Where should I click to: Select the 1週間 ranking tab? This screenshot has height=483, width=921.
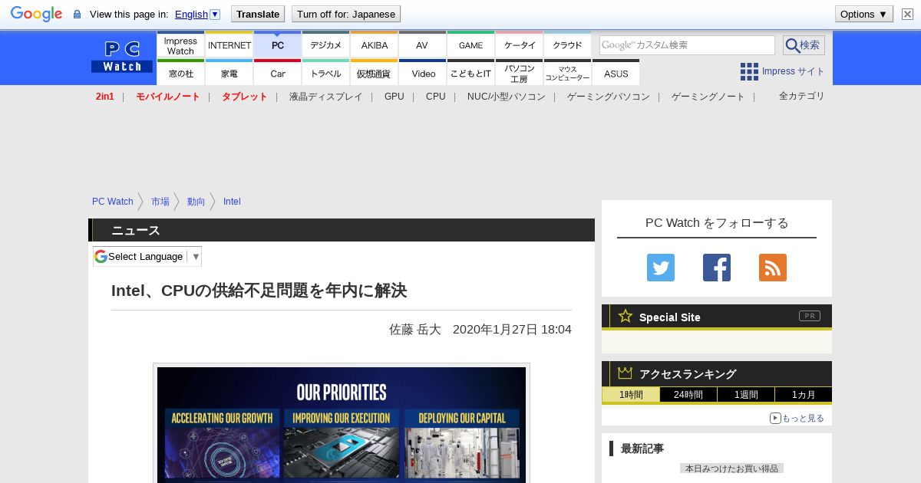[x=745, y=395]
